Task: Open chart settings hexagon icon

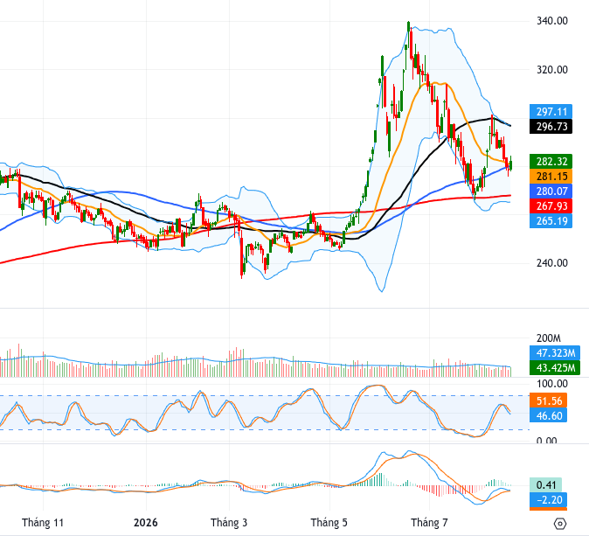Action: [559, 523]
